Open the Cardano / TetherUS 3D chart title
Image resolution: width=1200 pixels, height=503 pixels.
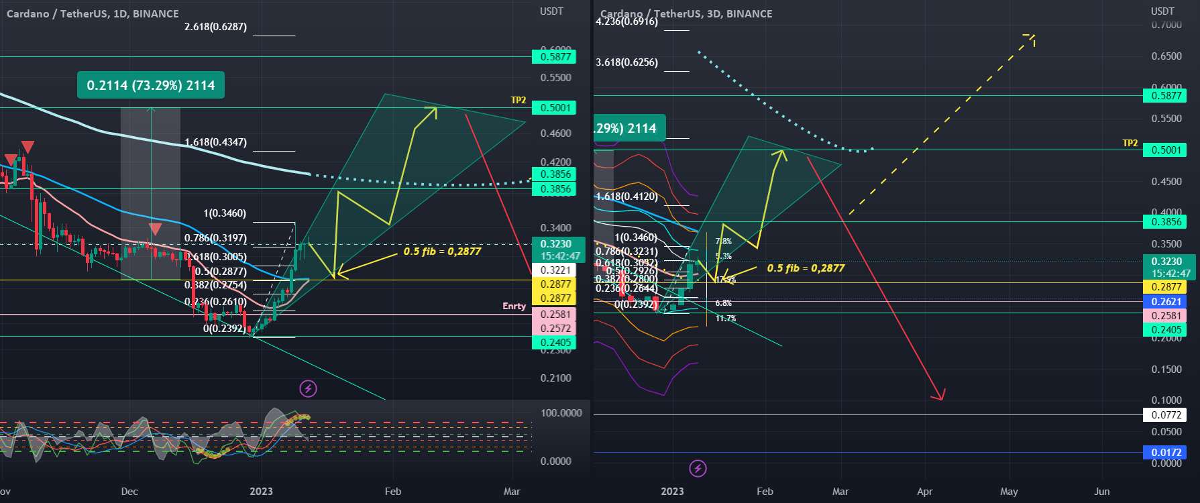(686, 13)
